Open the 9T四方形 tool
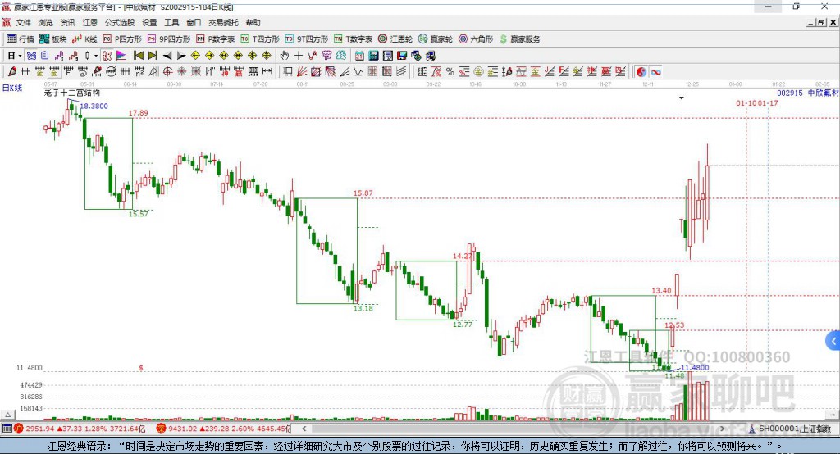The image size is (840, 454). pos(307,39)
